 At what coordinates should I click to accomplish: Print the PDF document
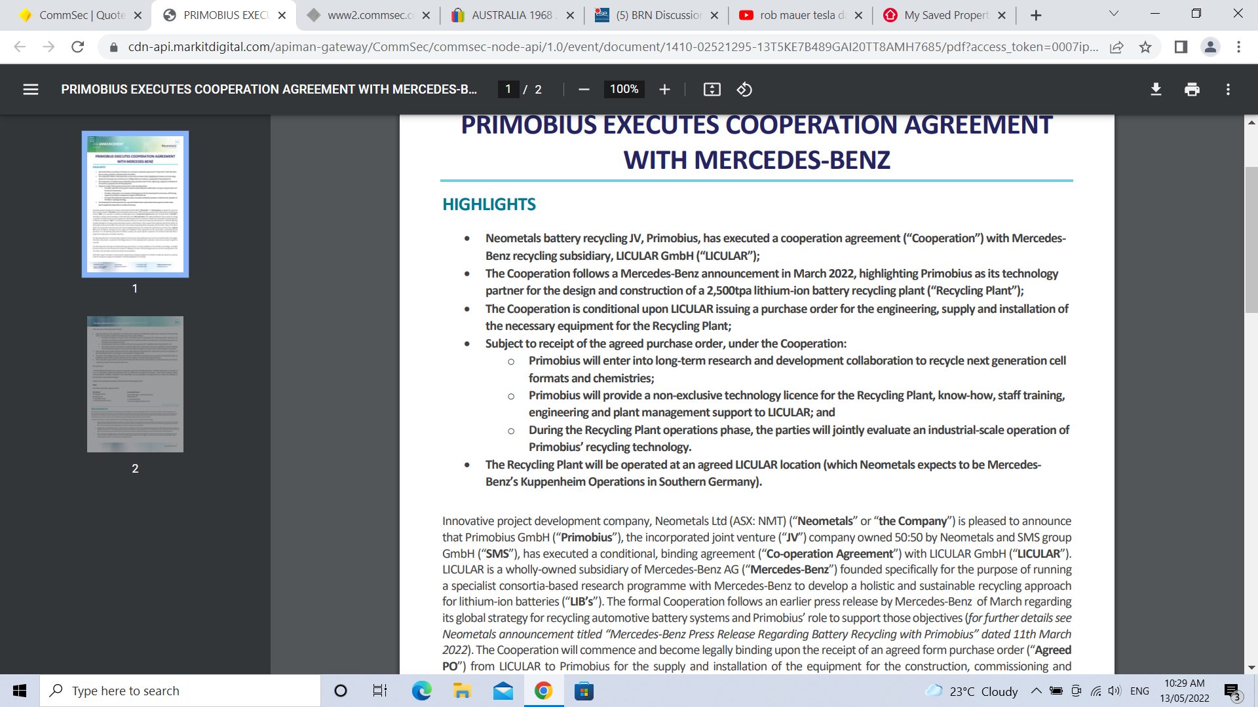click(1192, 90)
